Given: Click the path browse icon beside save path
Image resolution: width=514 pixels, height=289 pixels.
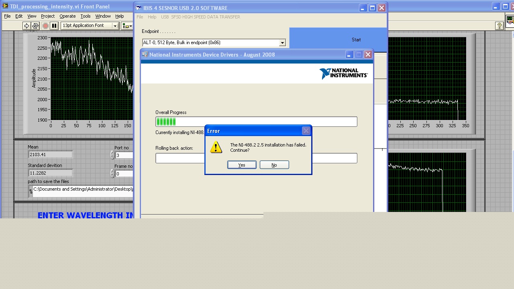Looking at the screenshot, I should tap(31, 191).
